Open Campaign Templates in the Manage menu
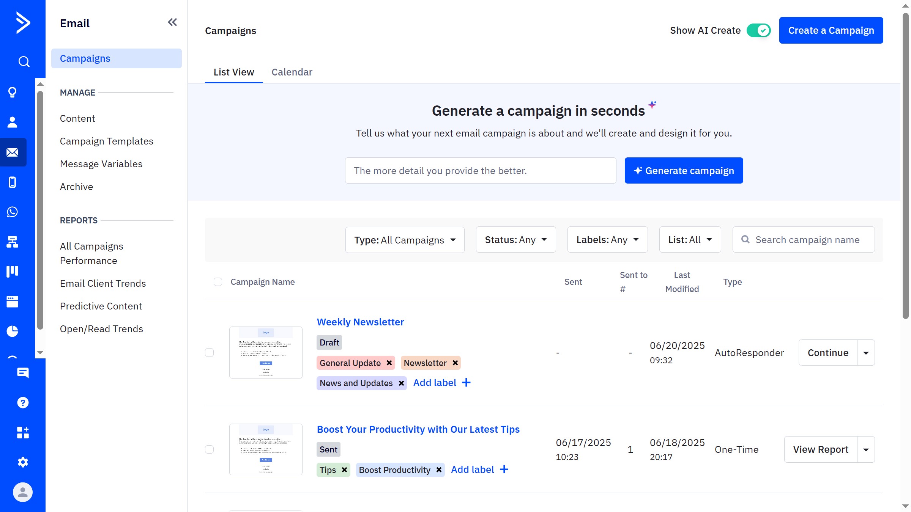 click(x=107, y=141)
